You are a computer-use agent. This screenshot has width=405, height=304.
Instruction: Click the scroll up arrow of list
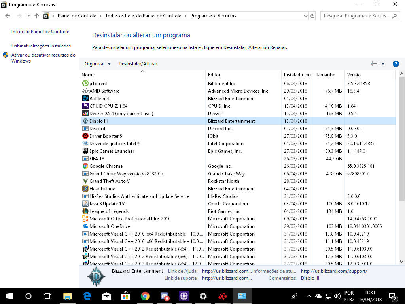[401, 74]
